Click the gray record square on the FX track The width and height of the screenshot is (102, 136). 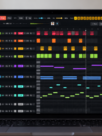point(15,104)
